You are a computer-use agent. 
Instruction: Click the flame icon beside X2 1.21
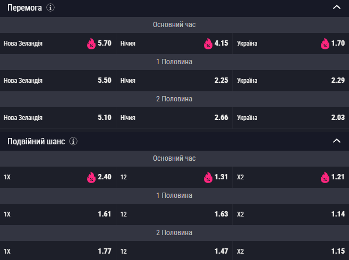click(325, 177)
